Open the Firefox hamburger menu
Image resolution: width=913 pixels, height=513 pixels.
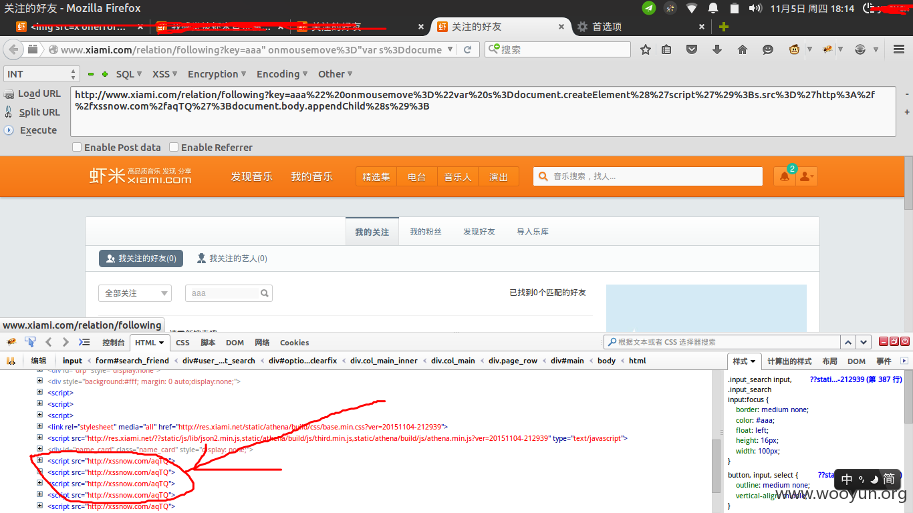tap(899, 49)
